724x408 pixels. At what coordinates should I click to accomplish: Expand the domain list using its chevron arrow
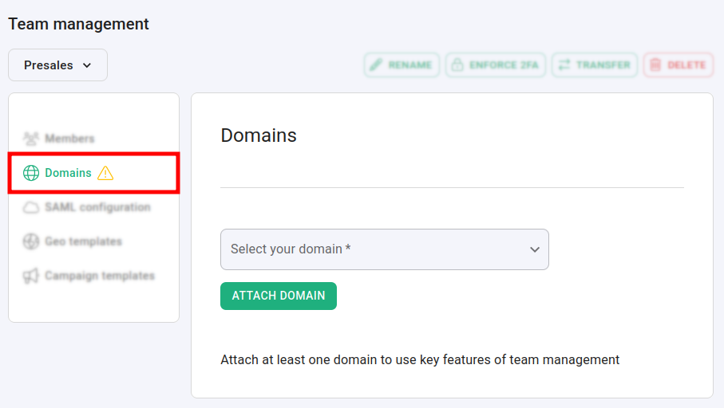tap(535, 249)
